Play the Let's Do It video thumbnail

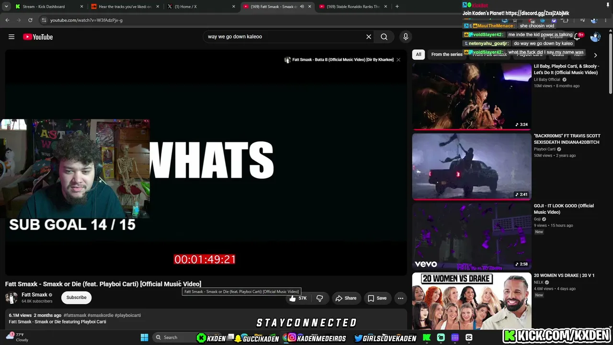[472, 96]
